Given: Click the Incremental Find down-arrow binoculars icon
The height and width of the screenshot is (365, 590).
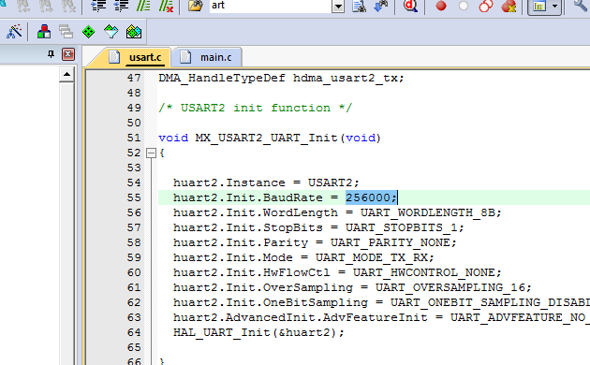Looking at the screenshot, I should (x=381, y=6).
